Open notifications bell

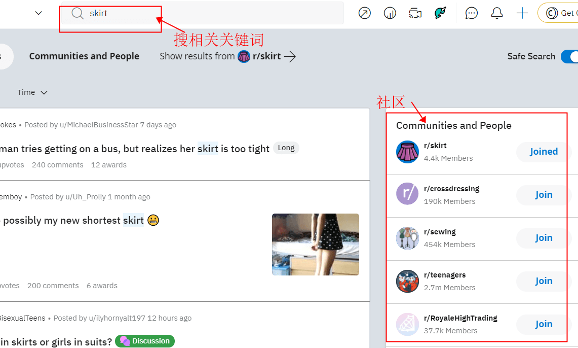click(x=497, y=13)
